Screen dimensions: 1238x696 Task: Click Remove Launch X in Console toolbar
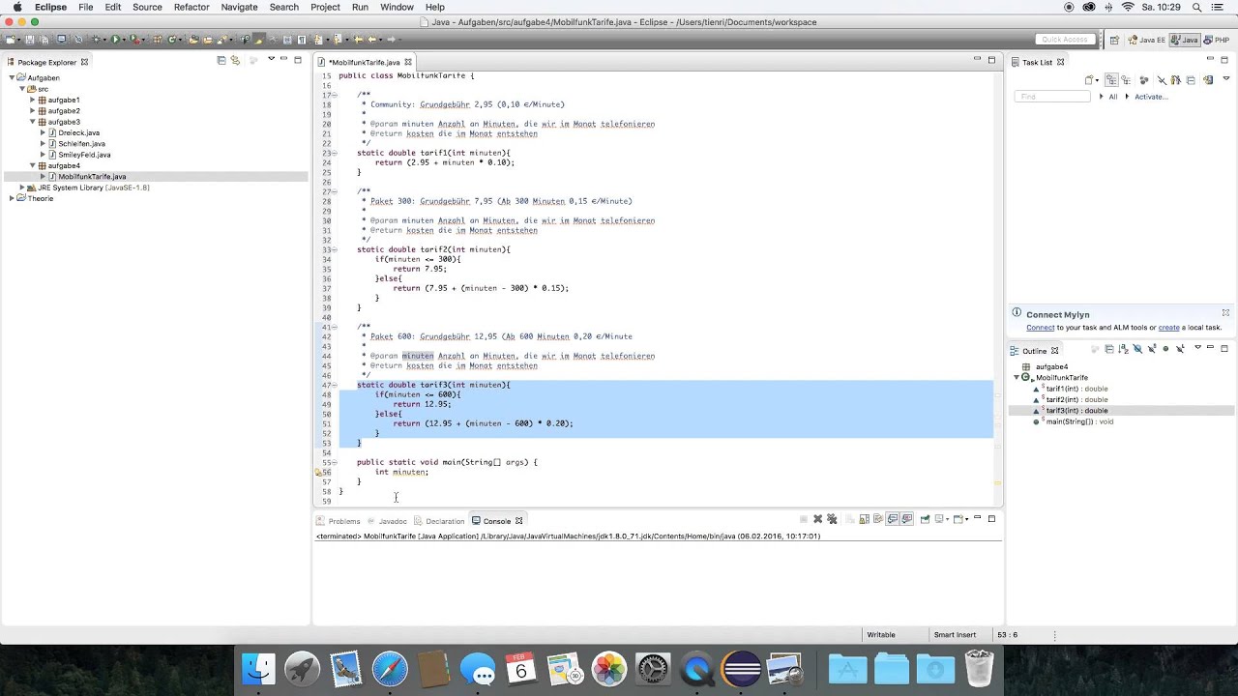click(x=818, y=519)
